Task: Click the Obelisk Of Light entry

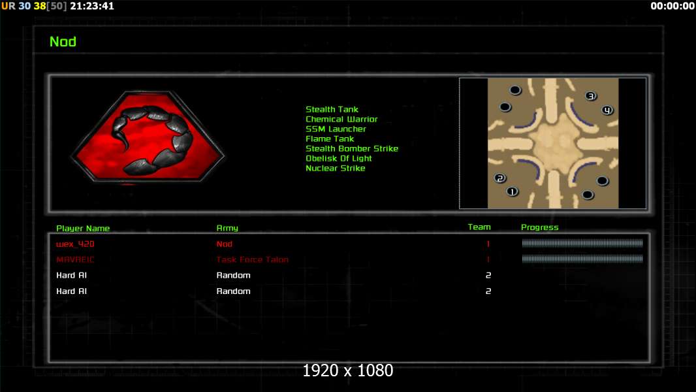Action: (x=338, y=158)
